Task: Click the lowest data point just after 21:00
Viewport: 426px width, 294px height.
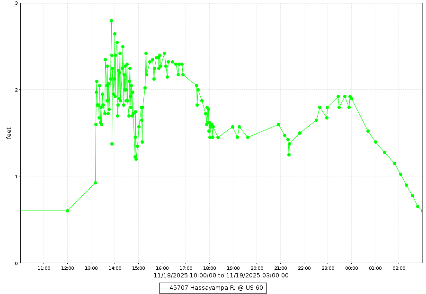Action: coord(289,155)
